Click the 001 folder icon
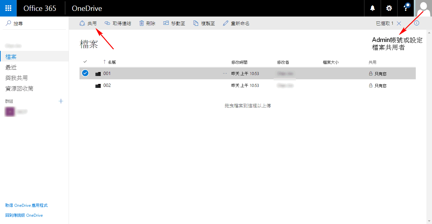This screenshot has height=224, width=432. [98, 74]
